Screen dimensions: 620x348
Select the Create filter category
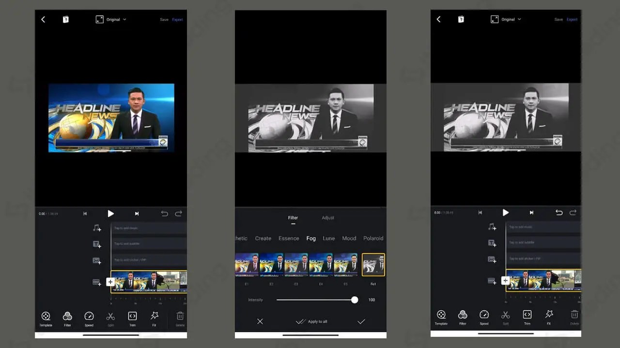(263, 238)
